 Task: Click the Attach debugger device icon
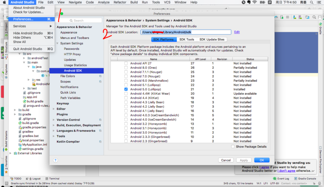coord(282,17)
